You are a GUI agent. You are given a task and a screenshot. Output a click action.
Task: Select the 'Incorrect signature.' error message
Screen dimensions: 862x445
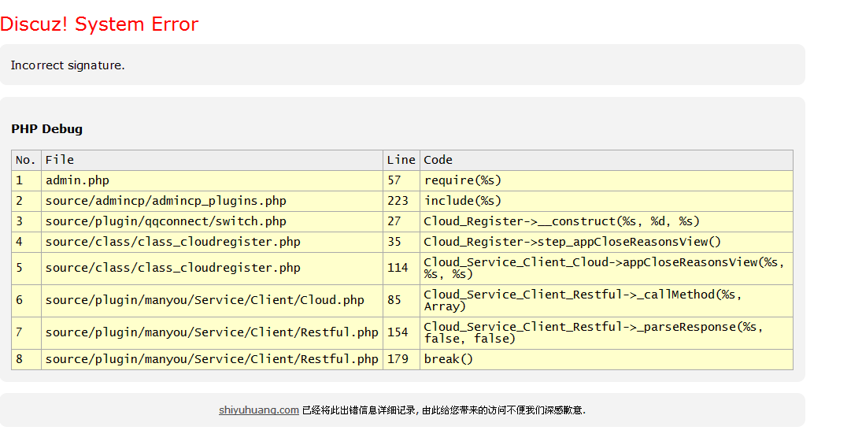[68, 65]
